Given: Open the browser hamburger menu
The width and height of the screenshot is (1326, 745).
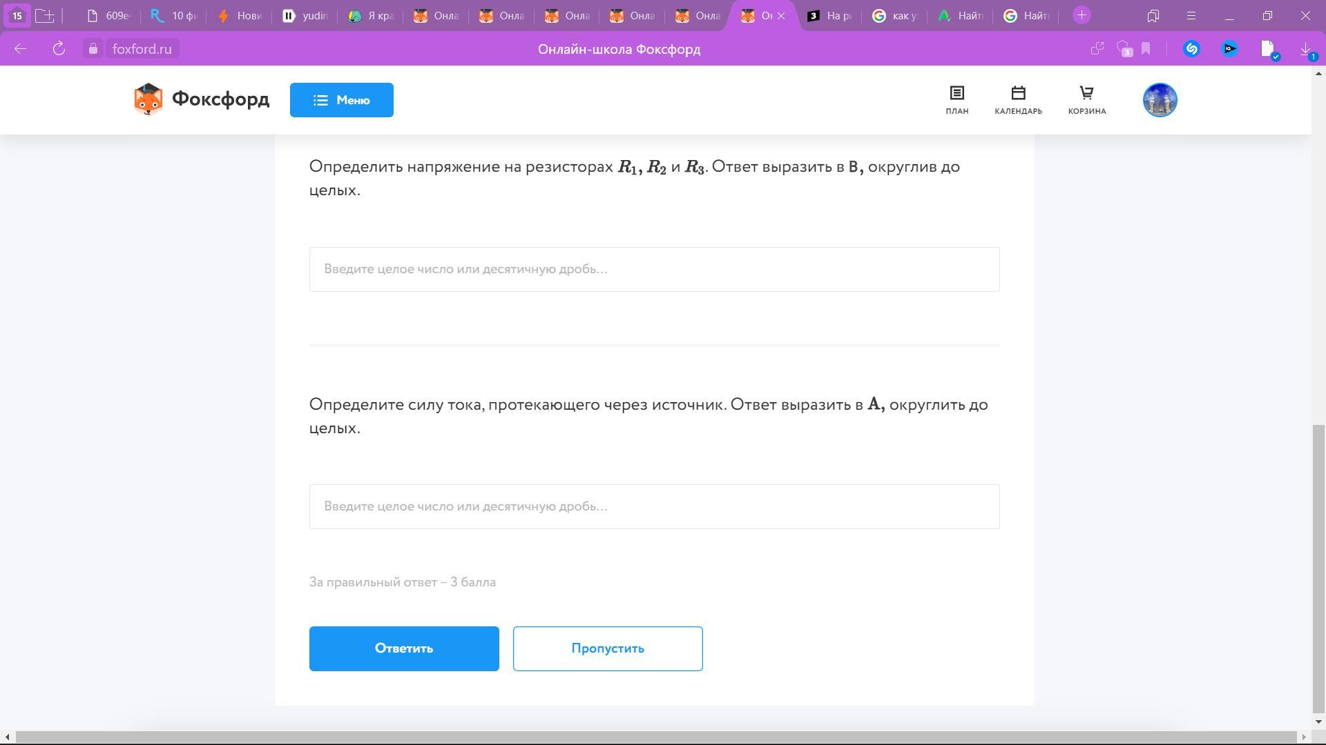Looking at the screenshot, I should point(1191,15).
